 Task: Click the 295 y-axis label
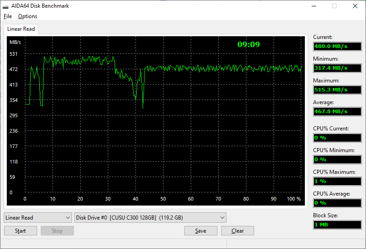click(13, 115)
